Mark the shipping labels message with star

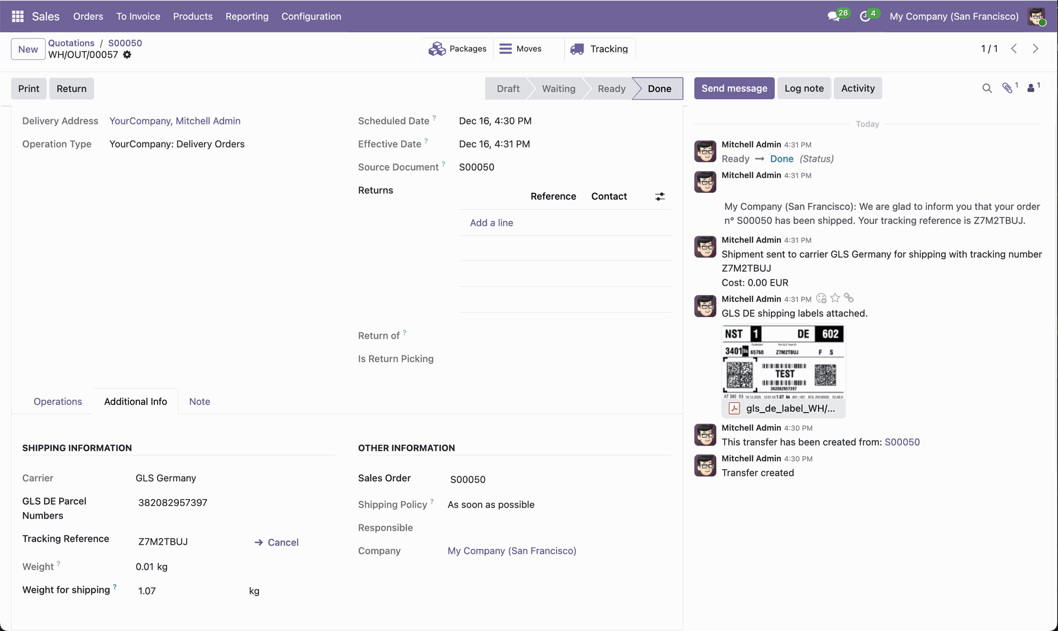point(835,298)
